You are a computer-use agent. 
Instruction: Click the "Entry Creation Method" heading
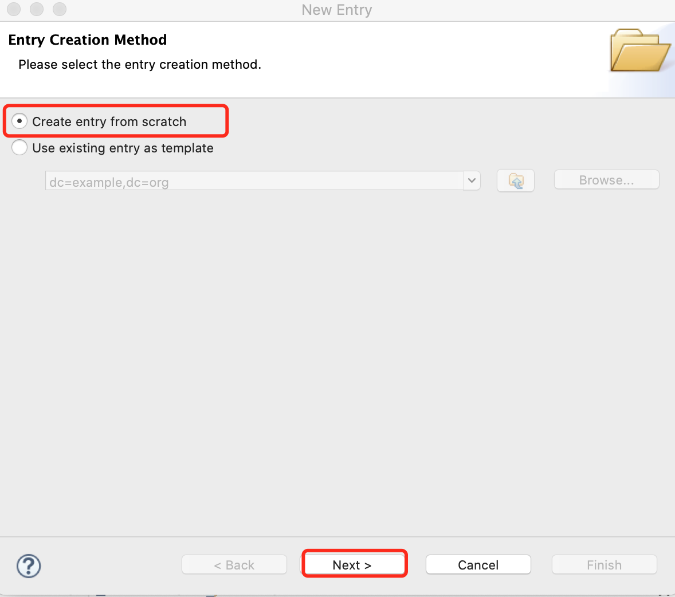87,40
